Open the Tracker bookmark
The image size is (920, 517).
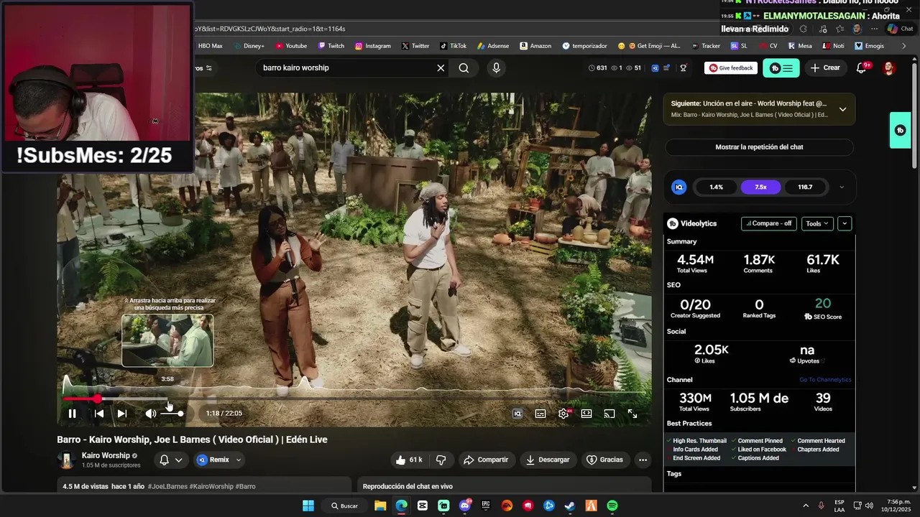(x=706, y=46)
